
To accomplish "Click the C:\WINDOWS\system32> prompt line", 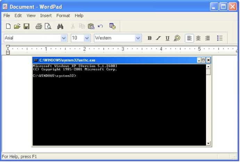I will [54, 76].
